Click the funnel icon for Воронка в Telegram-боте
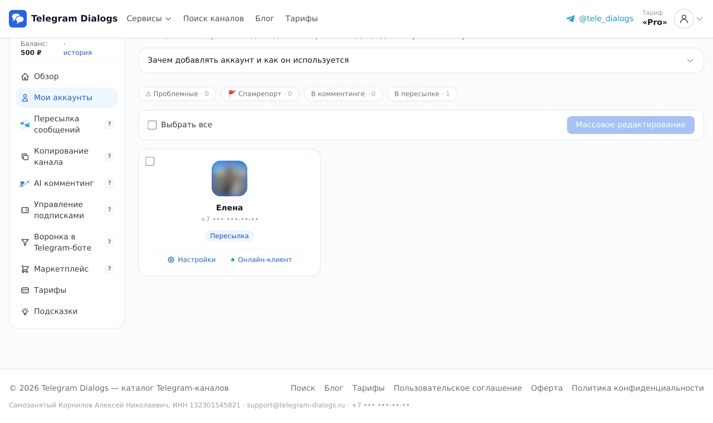Viewport: 713px width, 423px height. 25,243
